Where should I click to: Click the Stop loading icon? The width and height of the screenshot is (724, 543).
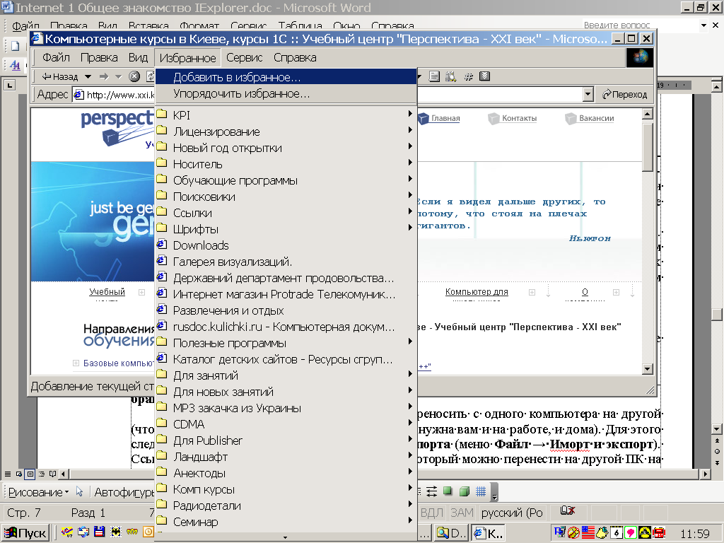click(x=134, y=76)
